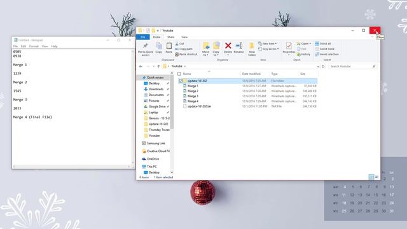The image size is (407, 229).
Task: Click the Paste ribbon icon
Action: [169, 46]
